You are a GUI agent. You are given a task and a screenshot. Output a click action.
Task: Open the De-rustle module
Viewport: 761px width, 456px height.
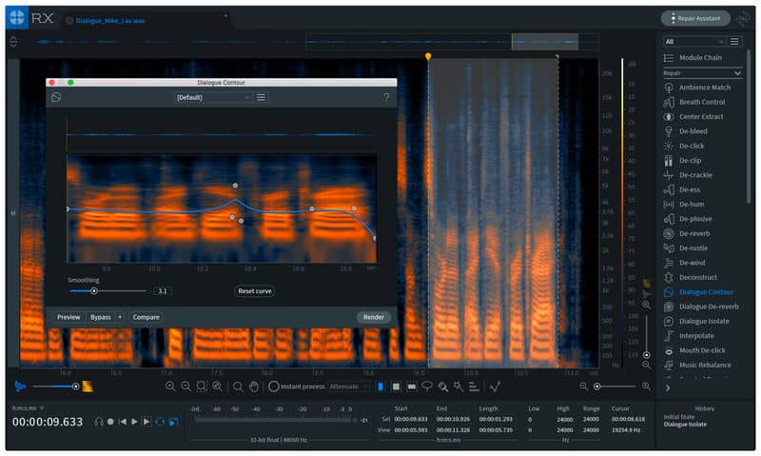686,248
